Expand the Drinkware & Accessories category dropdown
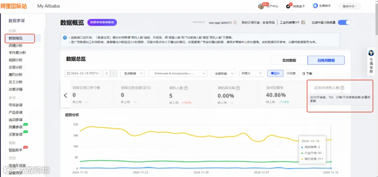 (x=178, y=74)
